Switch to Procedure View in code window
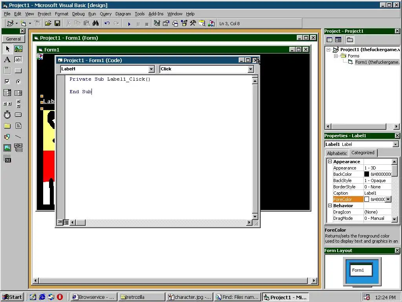 (60, 223)
